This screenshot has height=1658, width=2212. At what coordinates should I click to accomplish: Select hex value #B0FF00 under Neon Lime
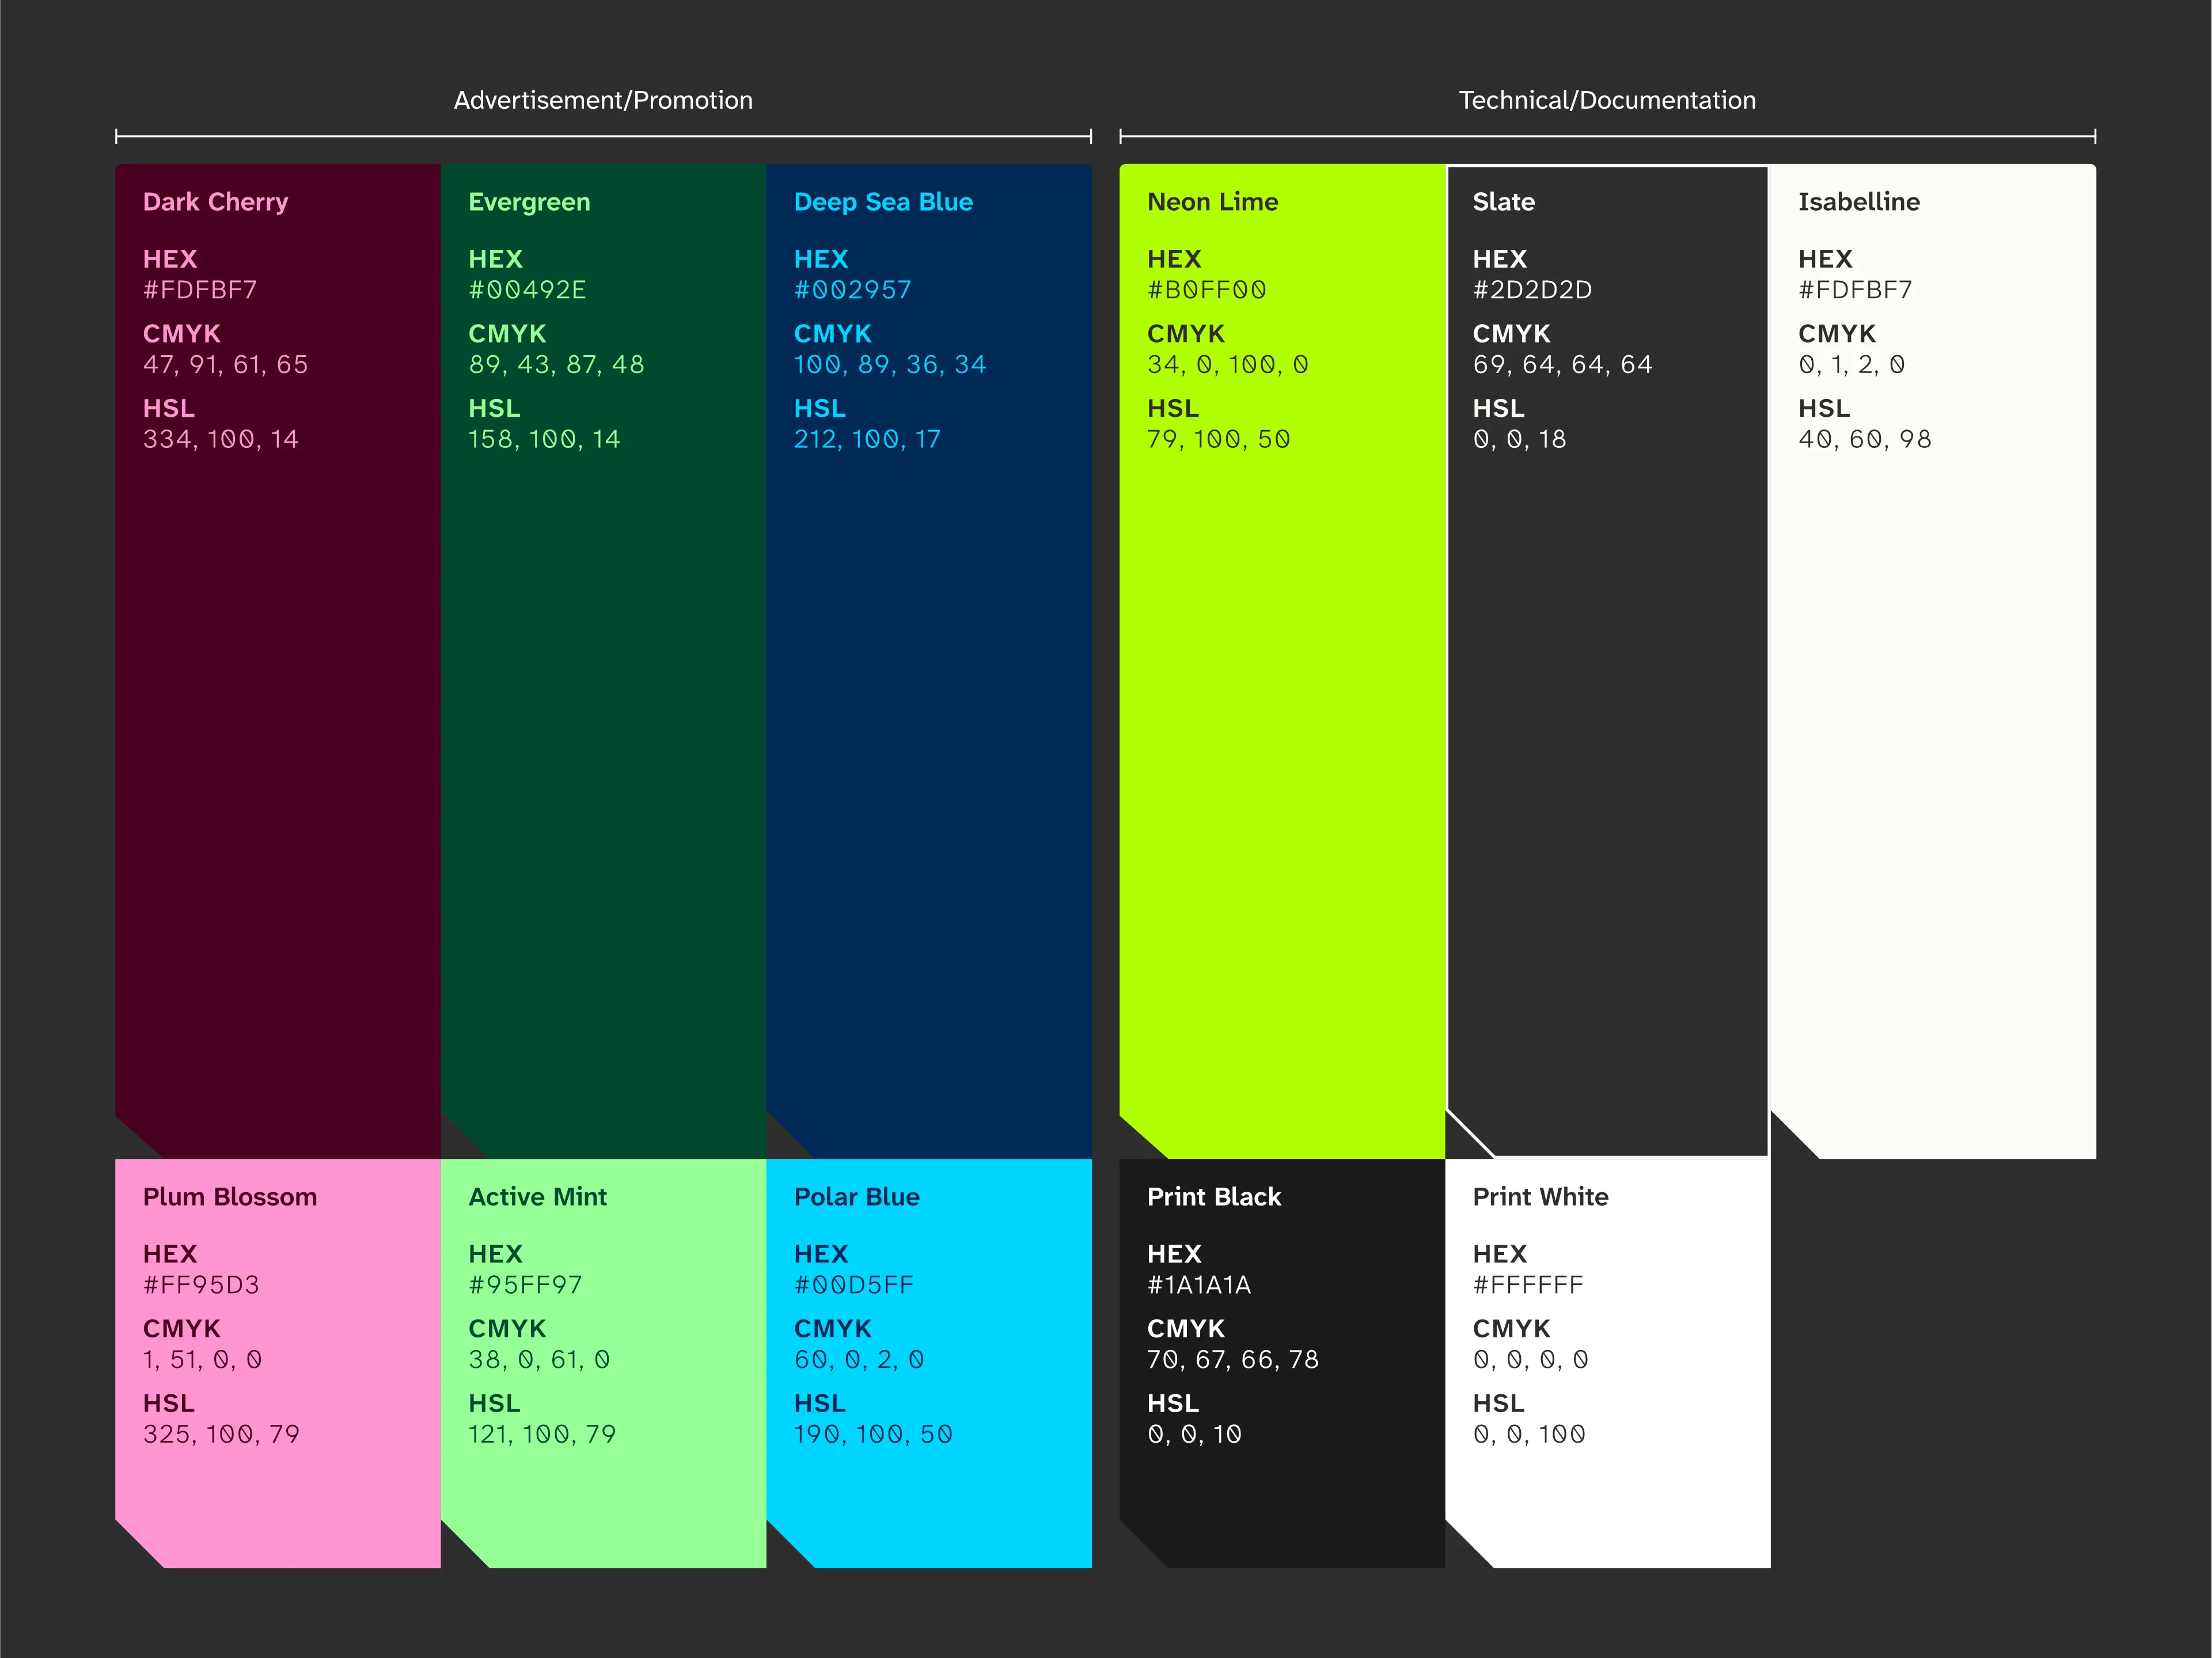[x=1206, y=290]
